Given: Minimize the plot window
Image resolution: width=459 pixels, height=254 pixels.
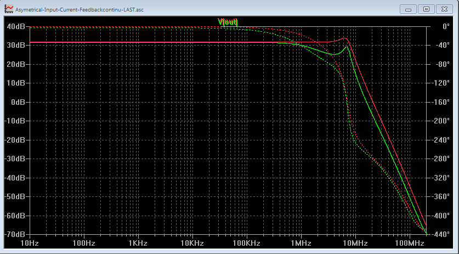Looking at the screenshot, I should (x=408, y=9).
